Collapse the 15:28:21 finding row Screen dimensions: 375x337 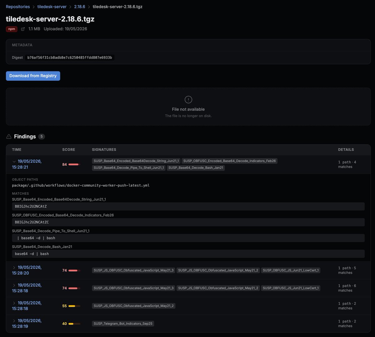pyautogui.click(x=14, y=161)
